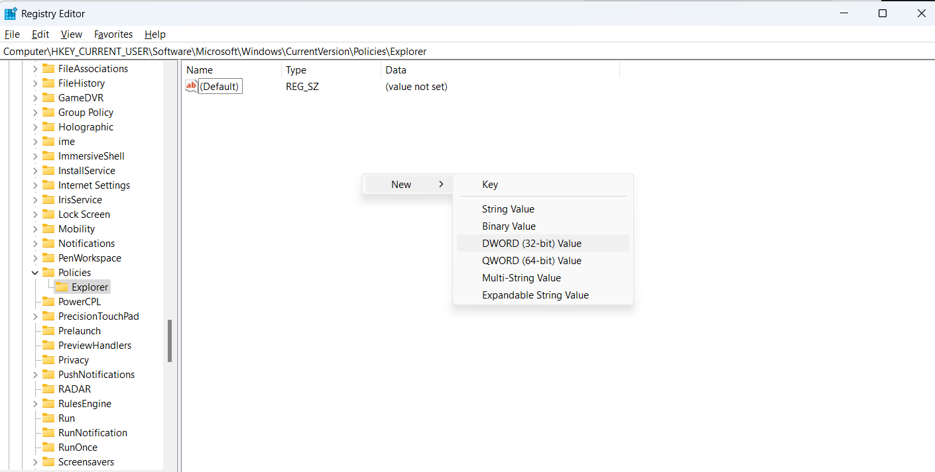Click the Registry Editor title bar icon

(x=9, y=13)
